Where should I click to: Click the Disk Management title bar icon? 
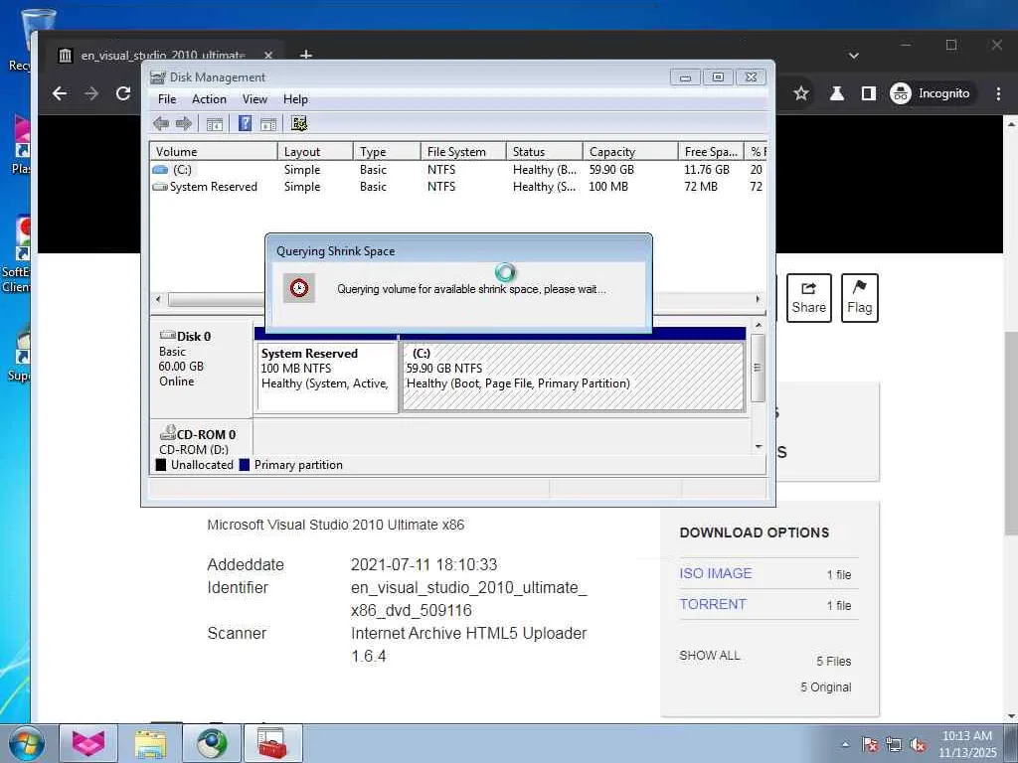point(158,77)
